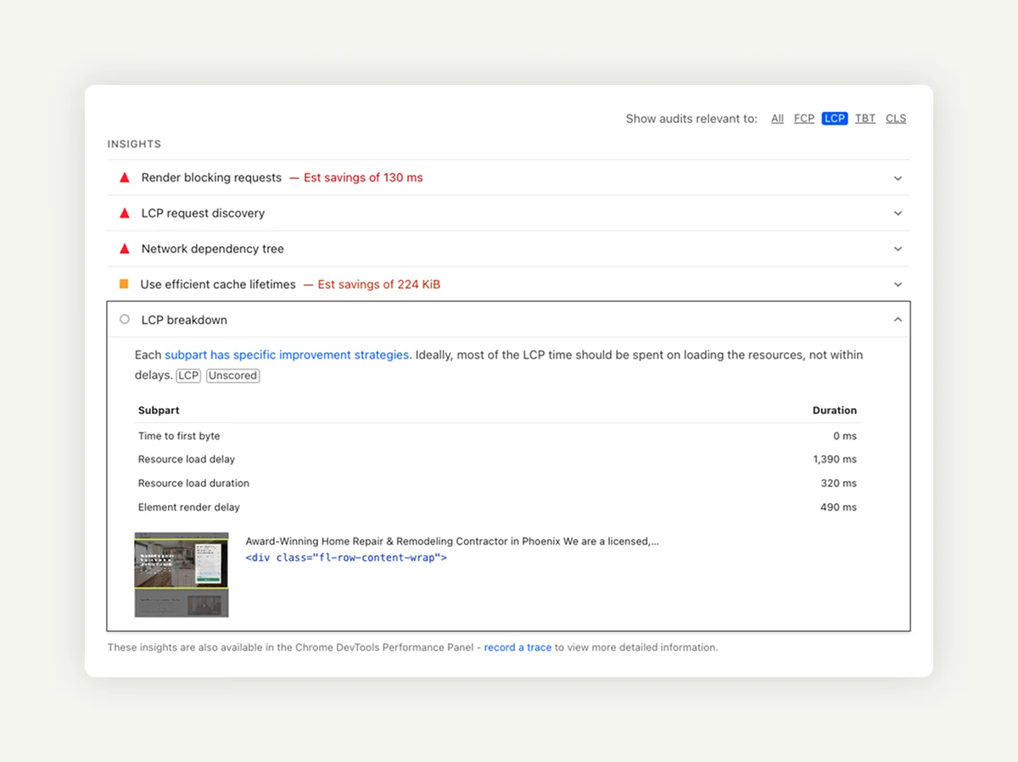
Task: Filter audits by CLS
Action: pyautogui.click(x=896, y=119)
